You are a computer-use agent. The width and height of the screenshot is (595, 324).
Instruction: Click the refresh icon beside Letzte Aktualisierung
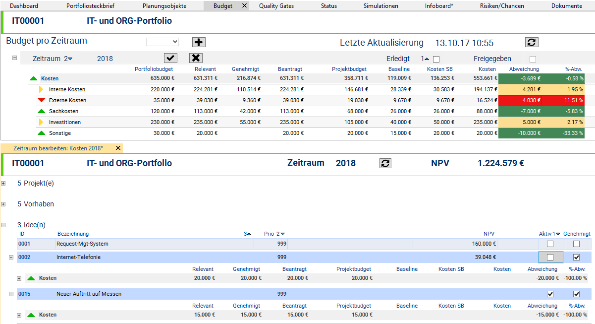point(532,42)
